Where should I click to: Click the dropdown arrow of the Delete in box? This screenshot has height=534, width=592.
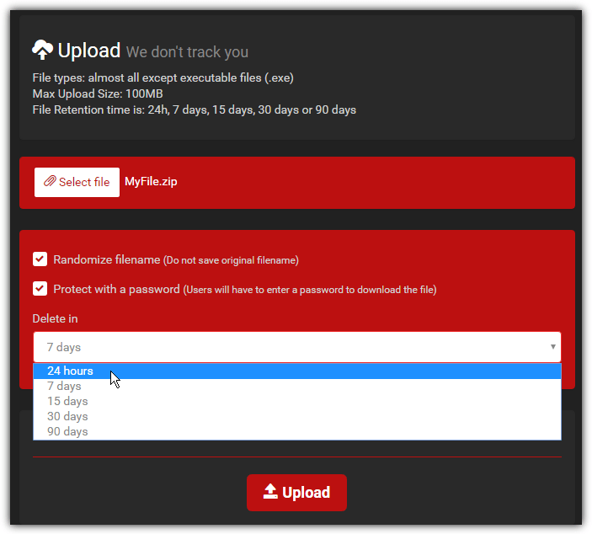pyautogui.click(x=552, y=347)
